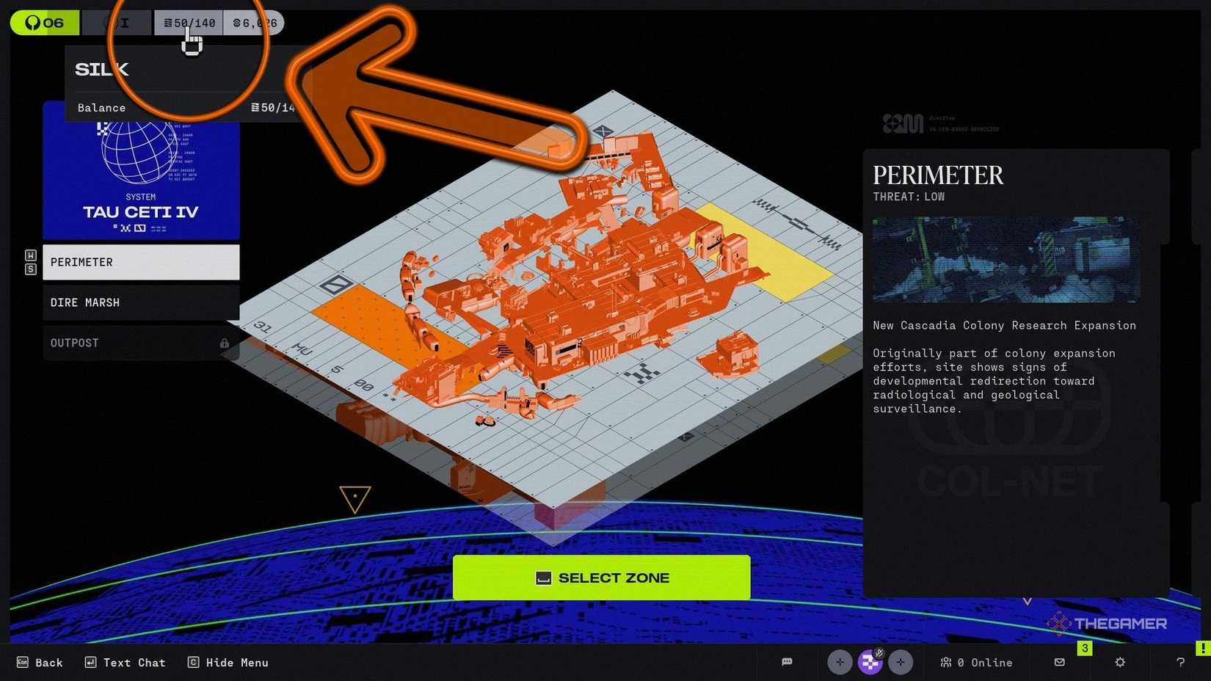Screen dimensions: 1211x681
Task: Click the purple player avatar icon
Action: (x=870, y=662)
